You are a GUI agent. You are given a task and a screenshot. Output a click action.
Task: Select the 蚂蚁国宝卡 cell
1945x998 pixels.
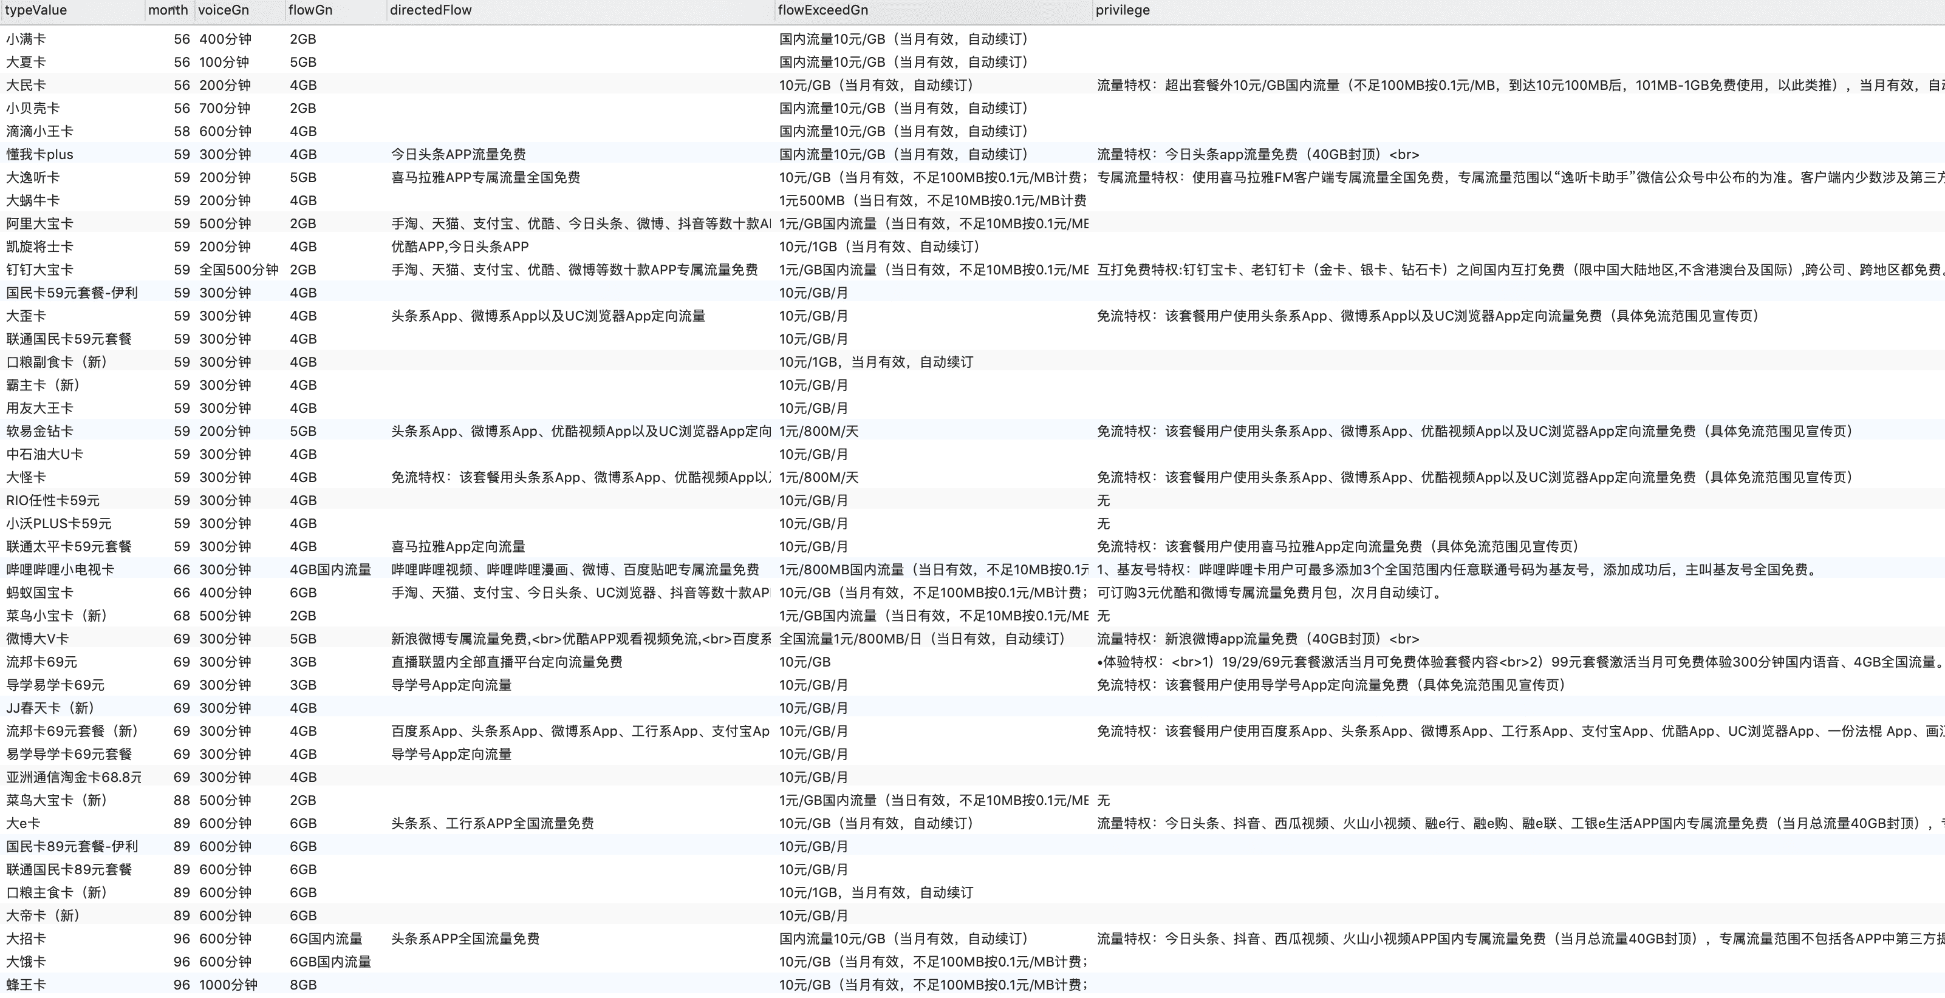point(39,593)
